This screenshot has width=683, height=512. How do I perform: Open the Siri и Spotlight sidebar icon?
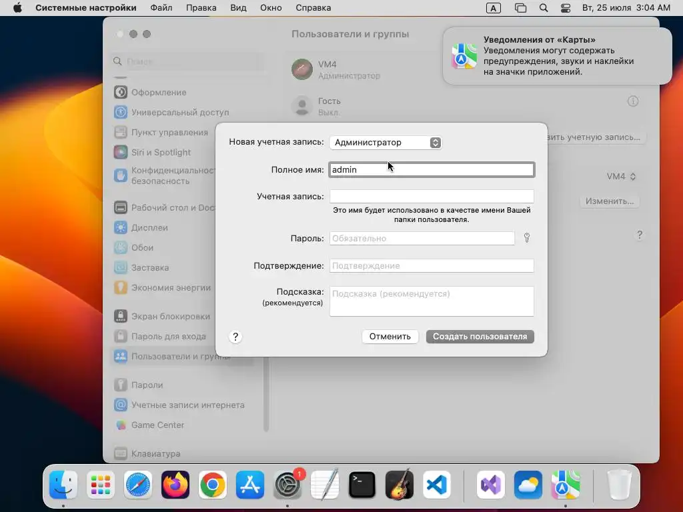[121, 153]
